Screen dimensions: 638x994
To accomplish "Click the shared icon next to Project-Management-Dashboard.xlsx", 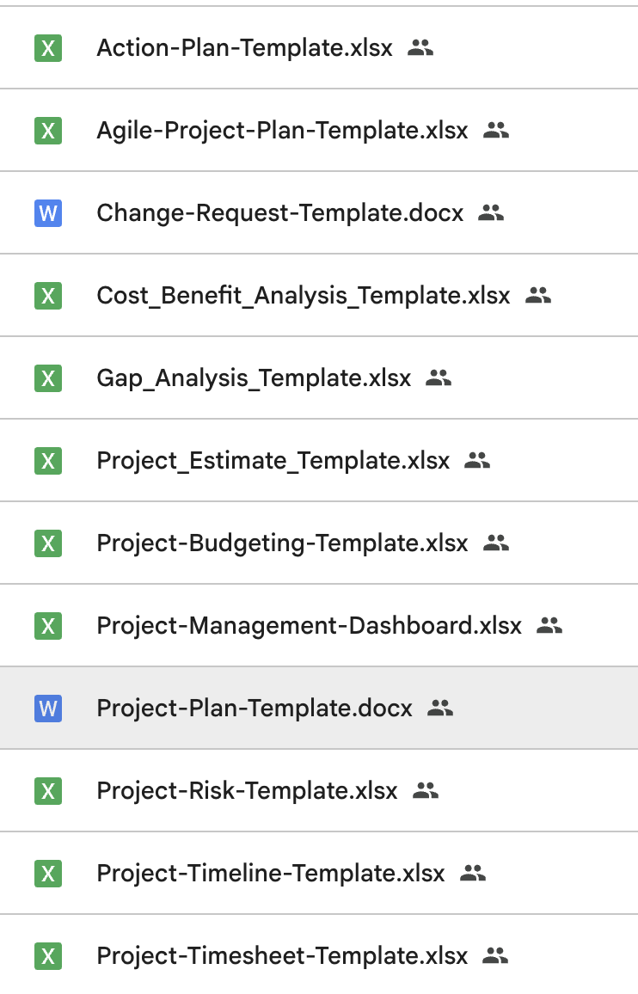I will click(549, 625).
